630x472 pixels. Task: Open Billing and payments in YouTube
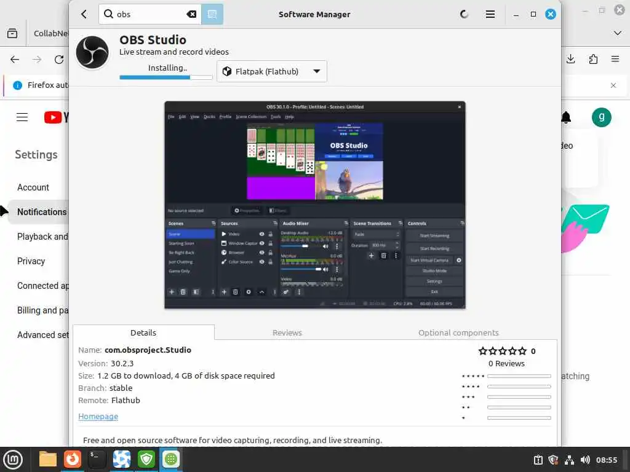tap(42, 310)
